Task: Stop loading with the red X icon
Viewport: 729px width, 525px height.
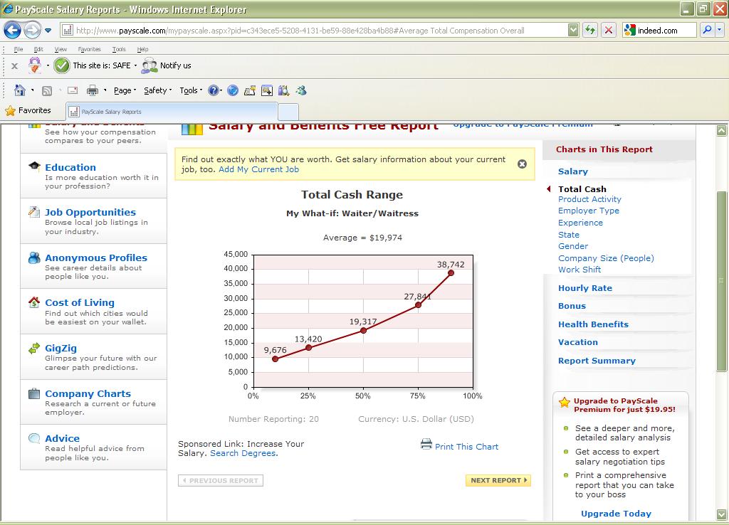Action: [x=608, y=30]
